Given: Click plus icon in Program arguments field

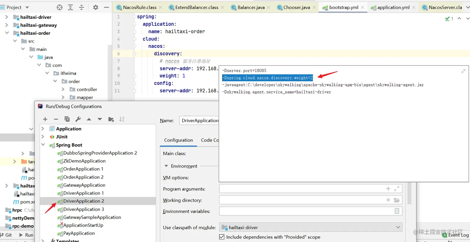Looking at the screenshot, I should point(388,189).
